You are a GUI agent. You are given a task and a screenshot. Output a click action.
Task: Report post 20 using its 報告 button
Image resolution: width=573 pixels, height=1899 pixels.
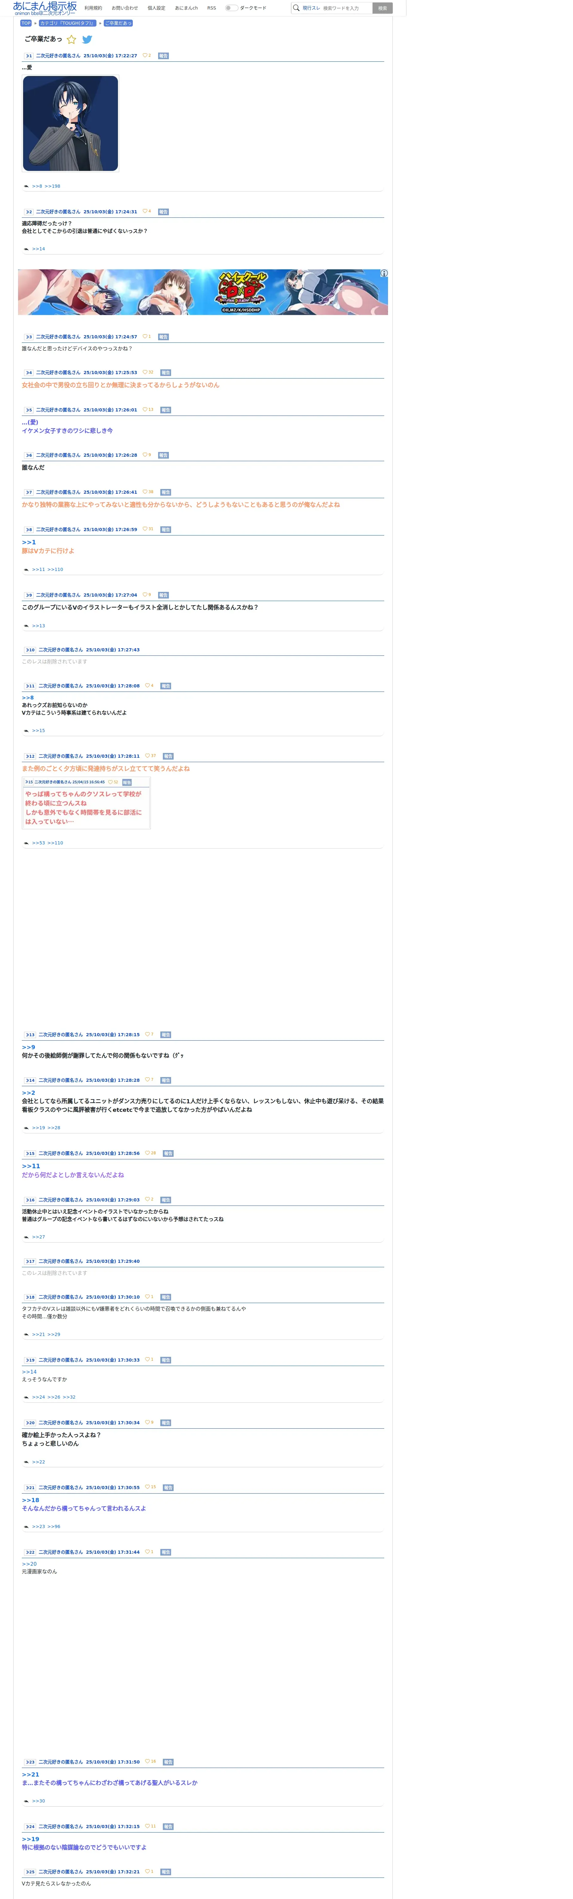tap(166, 1423)
